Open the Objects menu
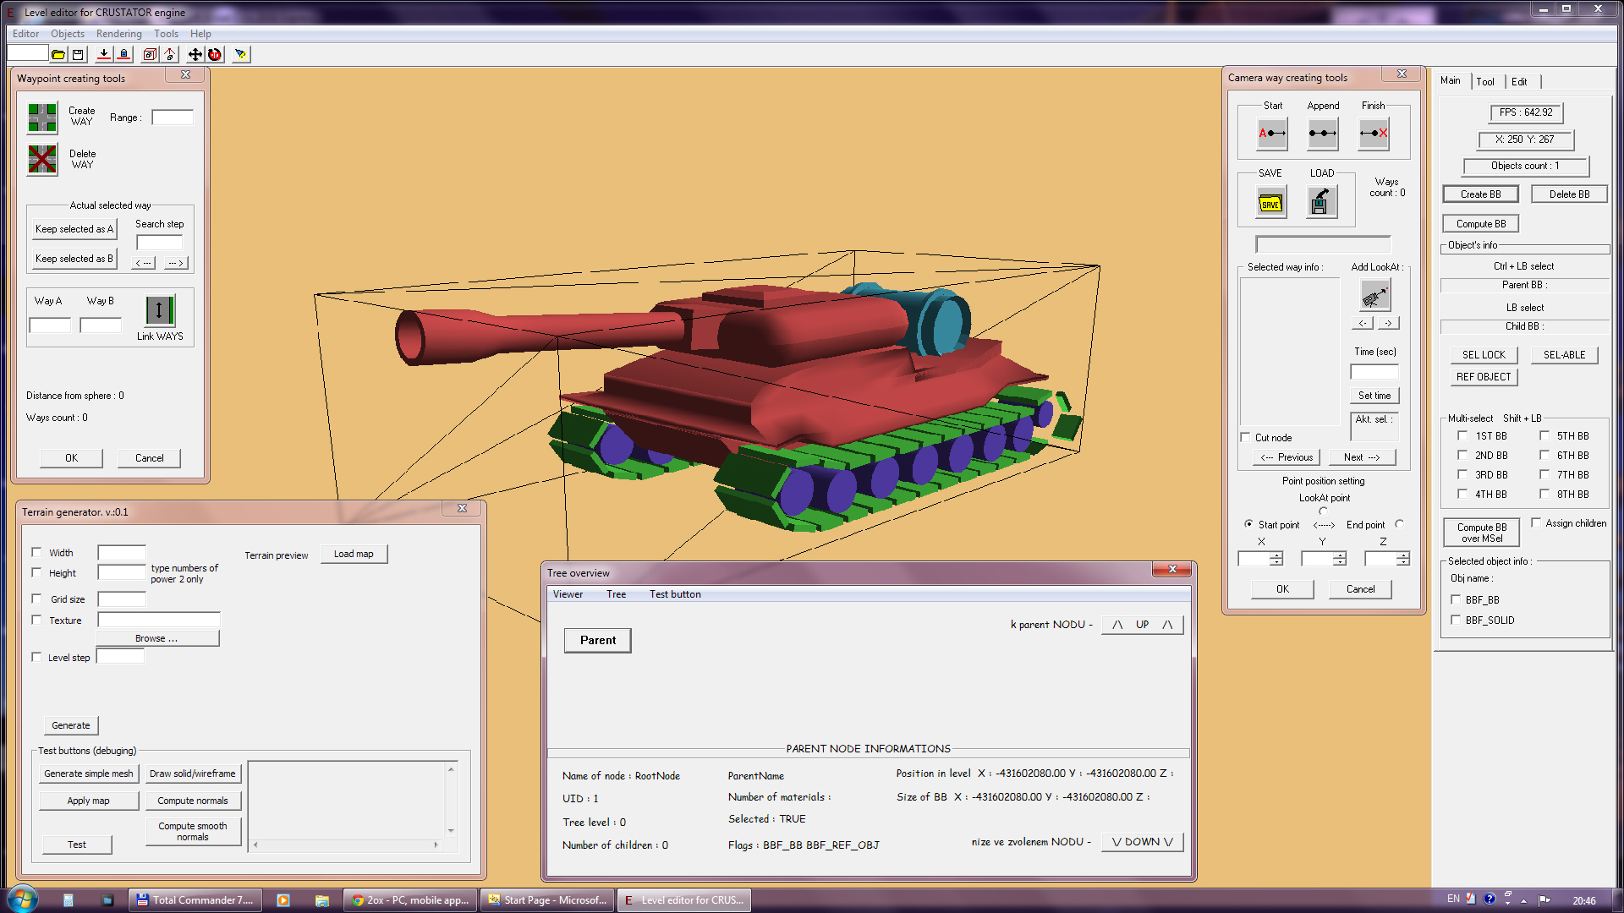 pos(68,34)
